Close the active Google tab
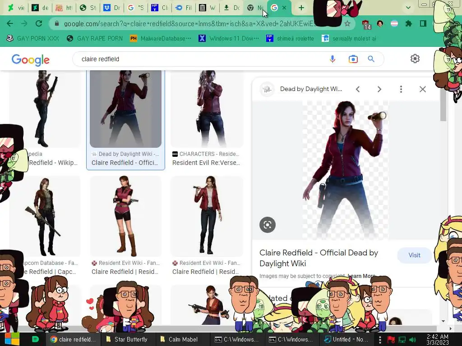Image resolution: width=462 pixels, height=346 pixels. click(x=284, y=8)
